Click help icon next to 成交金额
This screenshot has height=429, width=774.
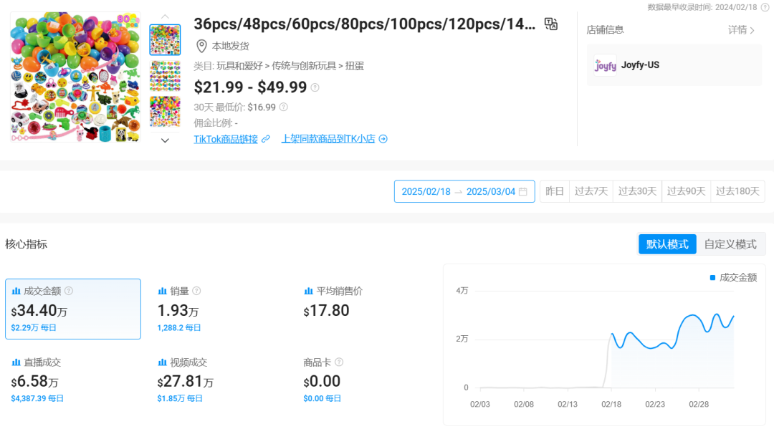pyautogui.click(x=69, y=291)
